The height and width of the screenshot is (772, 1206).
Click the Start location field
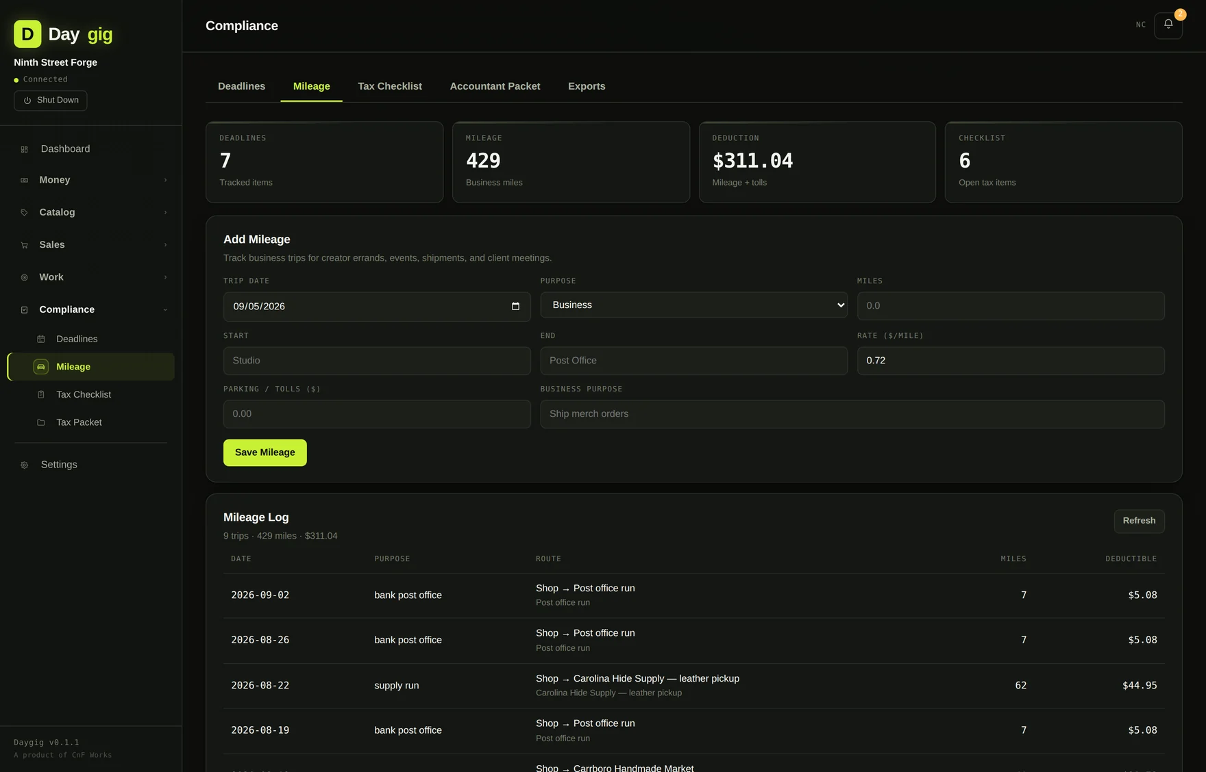[x=377, y=361]
